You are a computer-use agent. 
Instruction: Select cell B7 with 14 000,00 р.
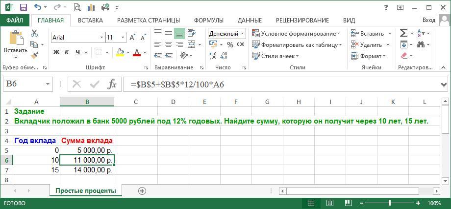[87, 170]
